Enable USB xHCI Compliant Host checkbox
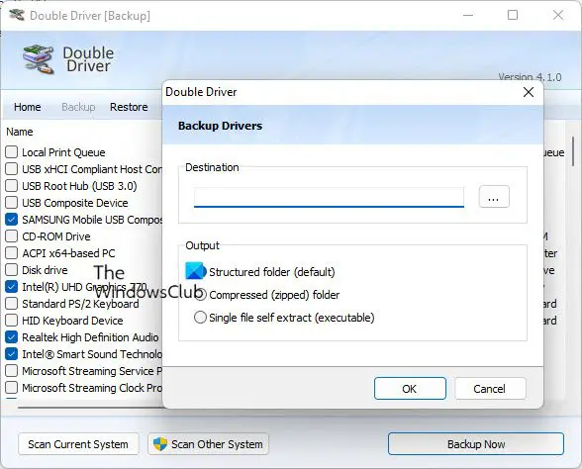This screenshot has height=469, width=582. point(12,169)
